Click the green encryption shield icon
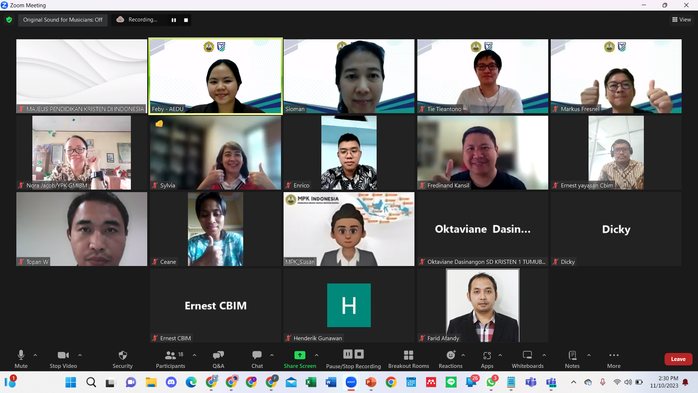Screen dimensions: 698x393 9,20
